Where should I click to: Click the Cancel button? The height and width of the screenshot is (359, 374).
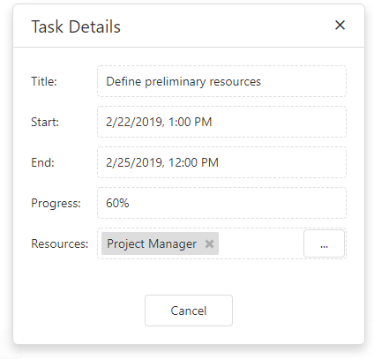[189, 310]
